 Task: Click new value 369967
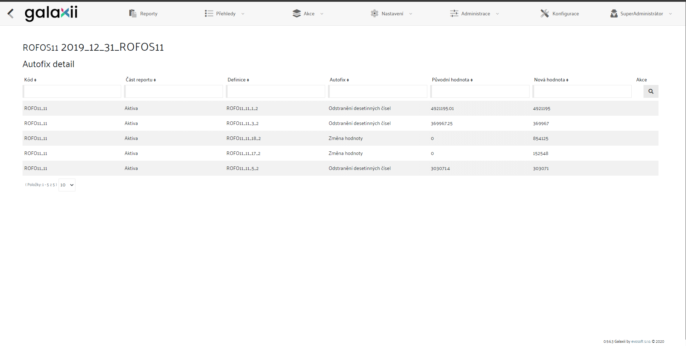click(x=541, y=124)
